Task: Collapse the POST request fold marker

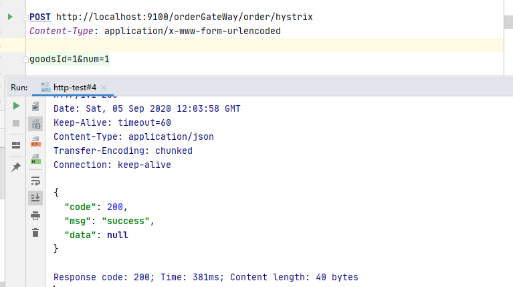Action: [25, 16]
